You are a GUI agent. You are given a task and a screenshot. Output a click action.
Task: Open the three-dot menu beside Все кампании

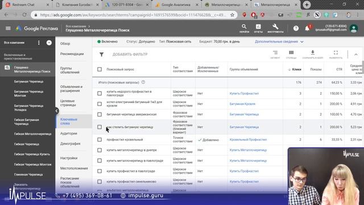pos(39,43)
